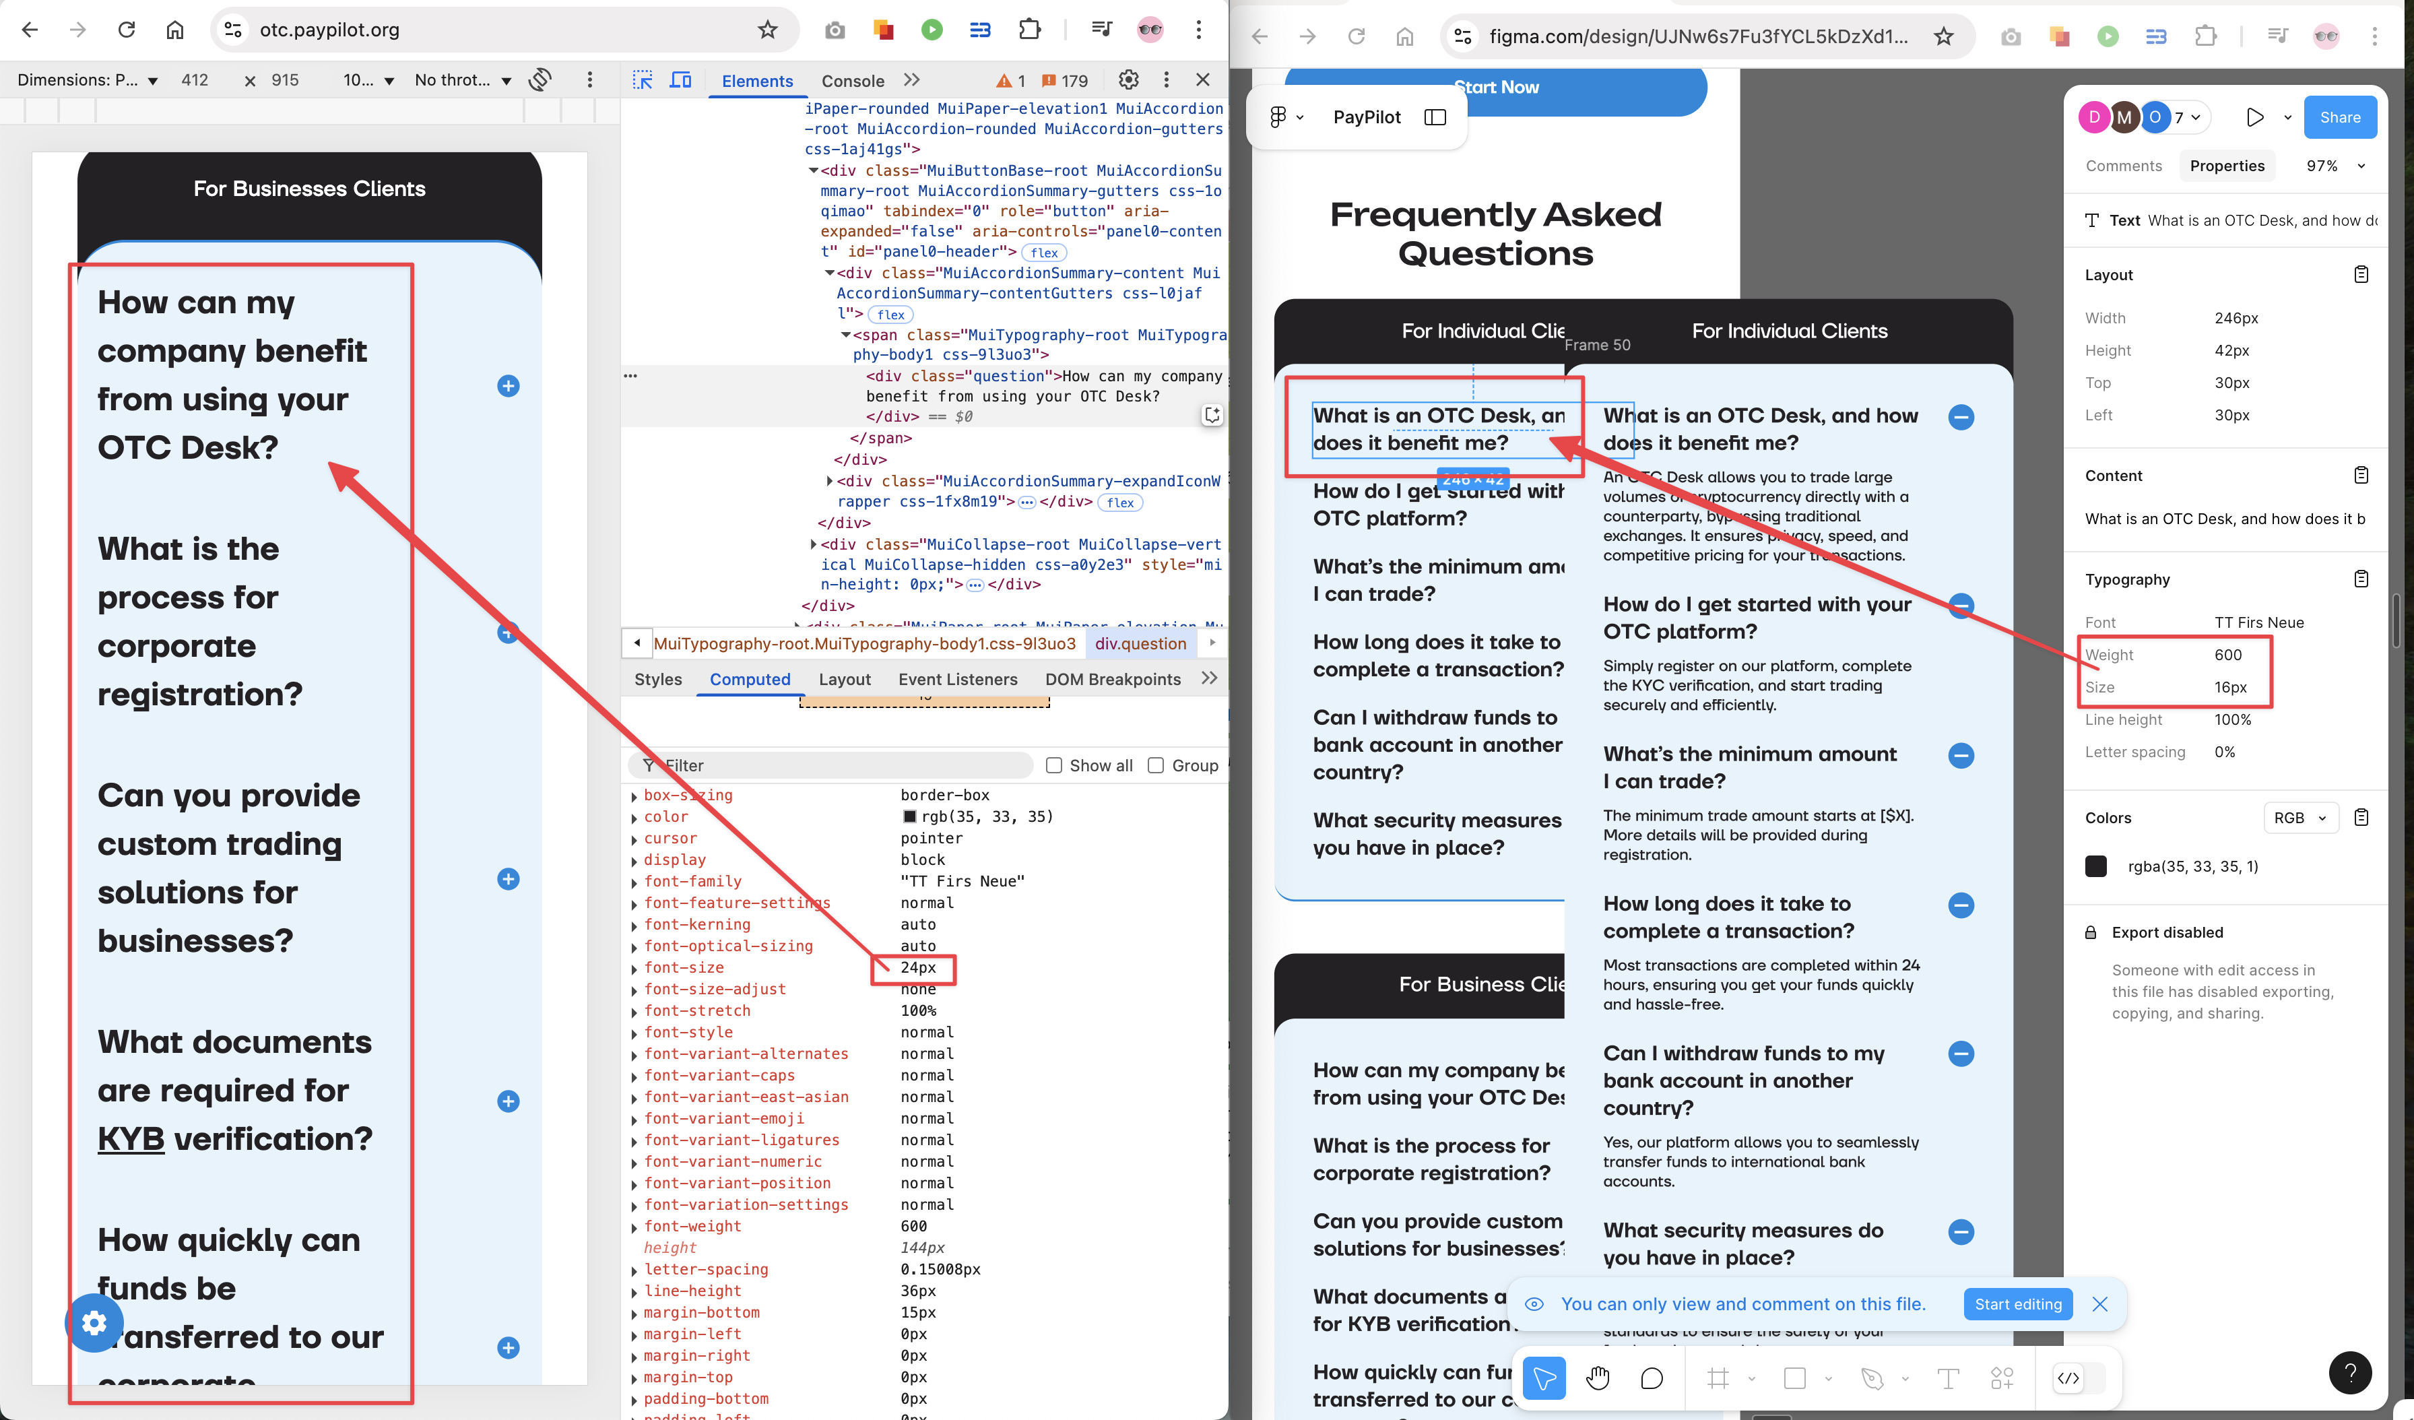The image size is (2414, 1420).
Task: Switch to the Styles tab
Action: point(657,678)
